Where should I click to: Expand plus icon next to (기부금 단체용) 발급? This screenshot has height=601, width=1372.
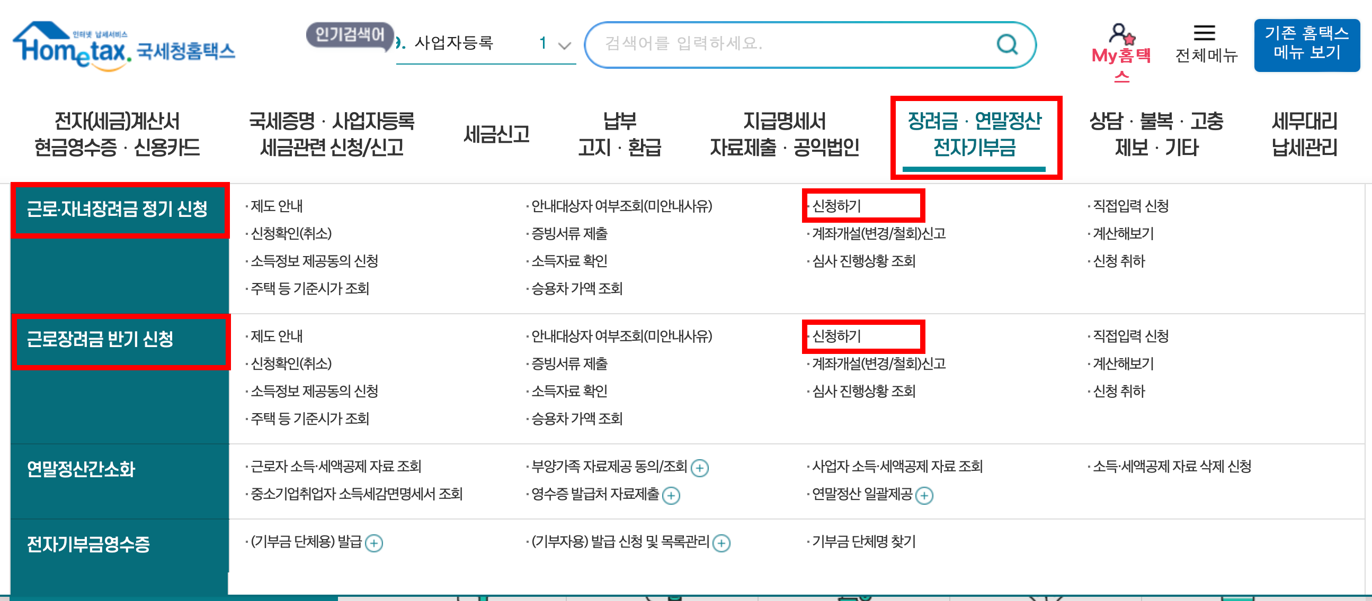click(x=374, y=543)
